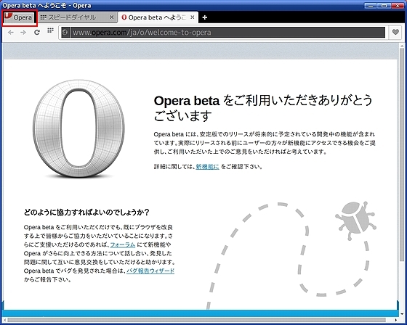407x325 pixels.
Task: Minimize the Opera window
Action: coord(371,5)
